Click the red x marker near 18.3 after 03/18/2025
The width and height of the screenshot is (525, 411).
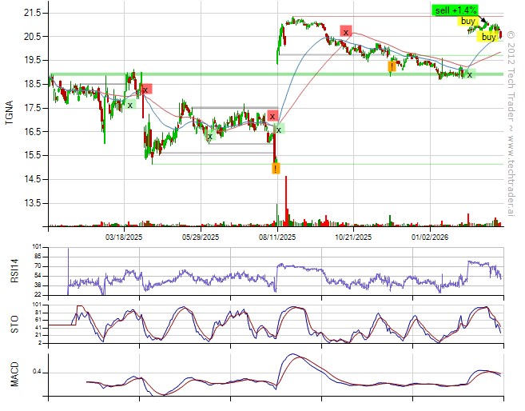pos(145,89)
